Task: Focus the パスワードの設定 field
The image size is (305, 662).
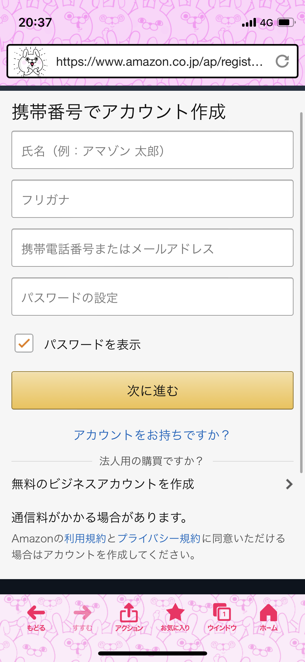Action: (x=152, y=297)
